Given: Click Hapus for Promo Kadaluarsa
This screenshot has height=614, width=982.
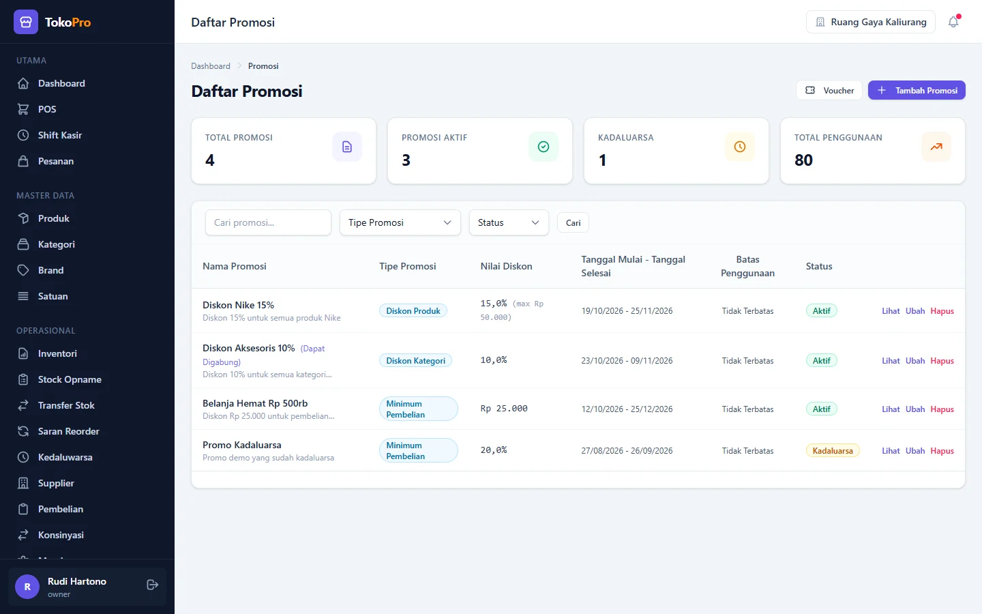Looking at the screenshot, I should click(x=942, y=451).
